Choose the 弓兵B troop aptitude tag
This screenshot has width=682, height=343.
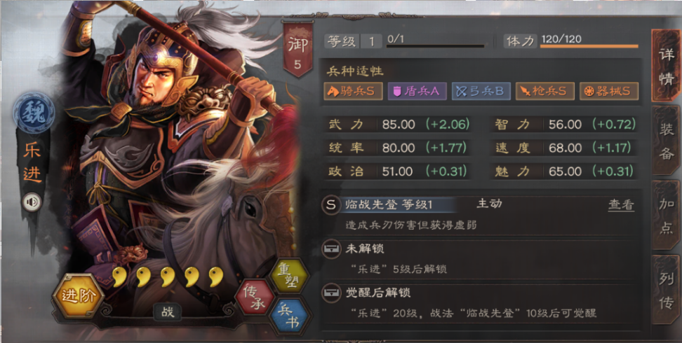[481, 91]
